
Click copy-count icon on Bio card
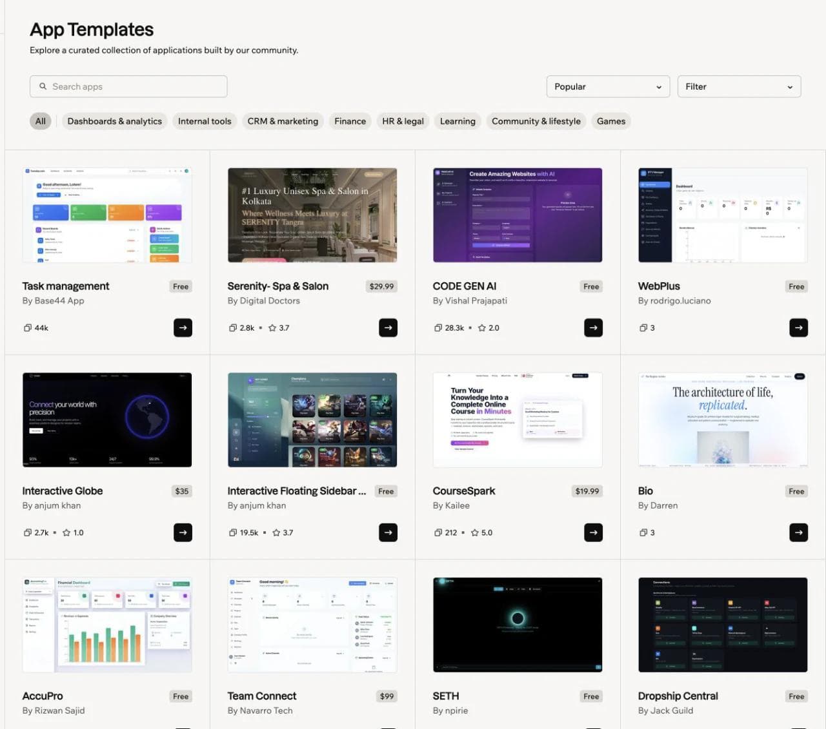click(643, 532)
